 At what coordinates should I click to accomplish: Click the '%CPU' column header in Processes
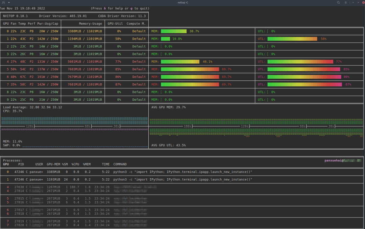coord(75,164)
